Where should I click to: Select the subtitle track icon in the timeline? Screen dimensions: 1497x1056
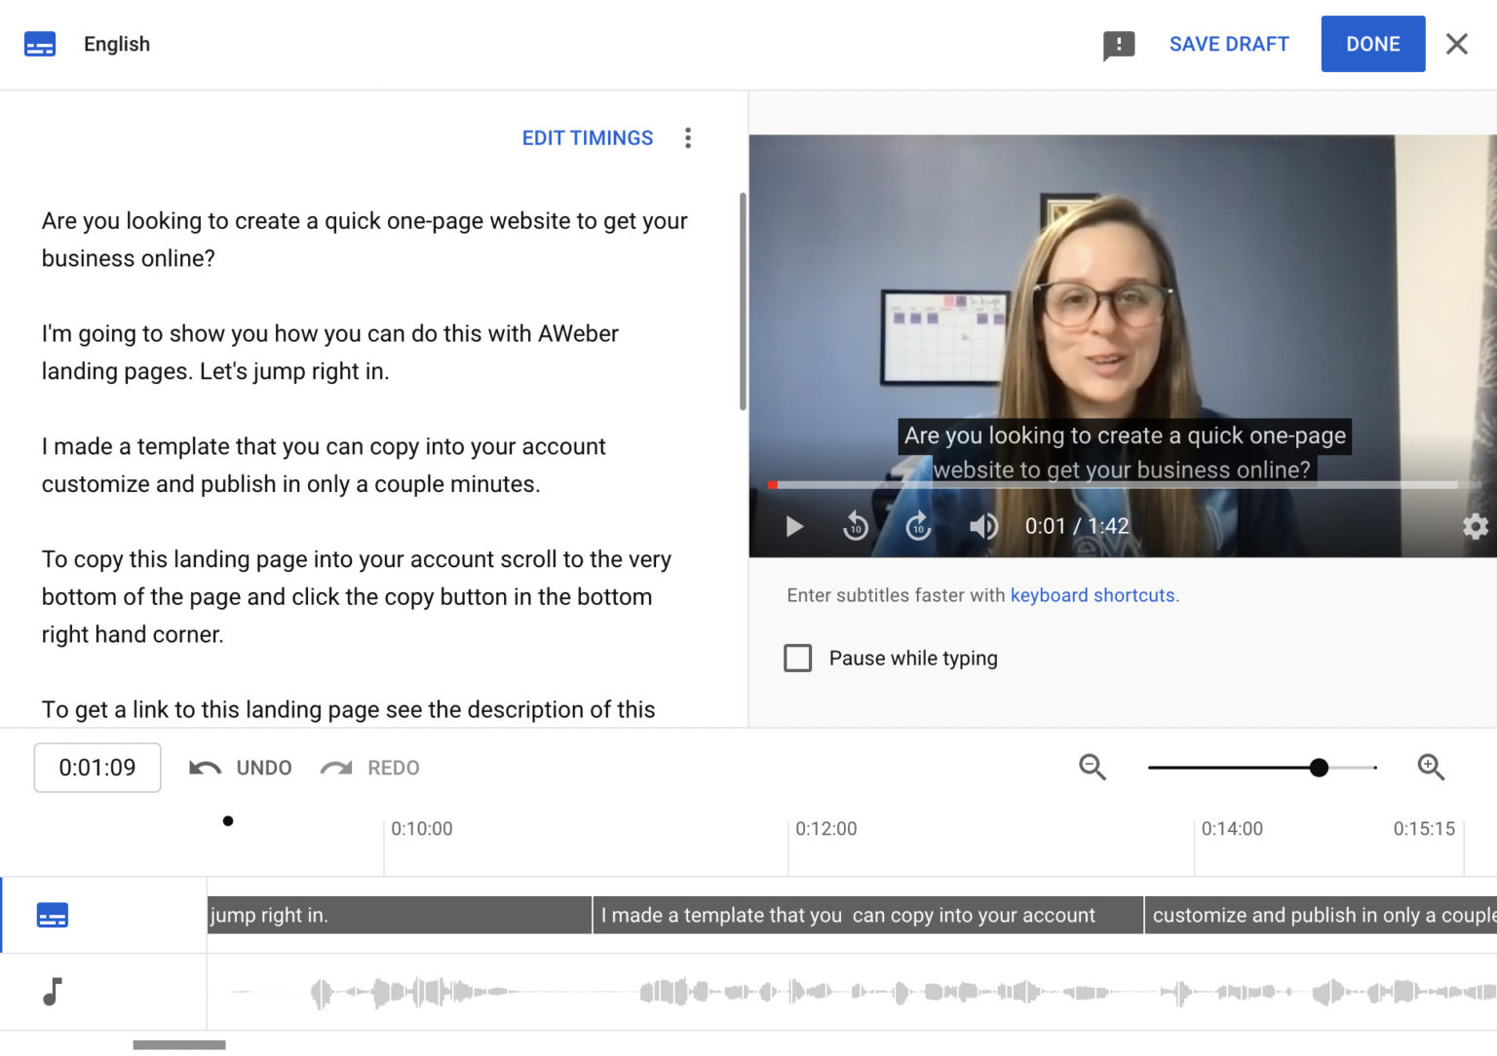(x=53, y=915)
